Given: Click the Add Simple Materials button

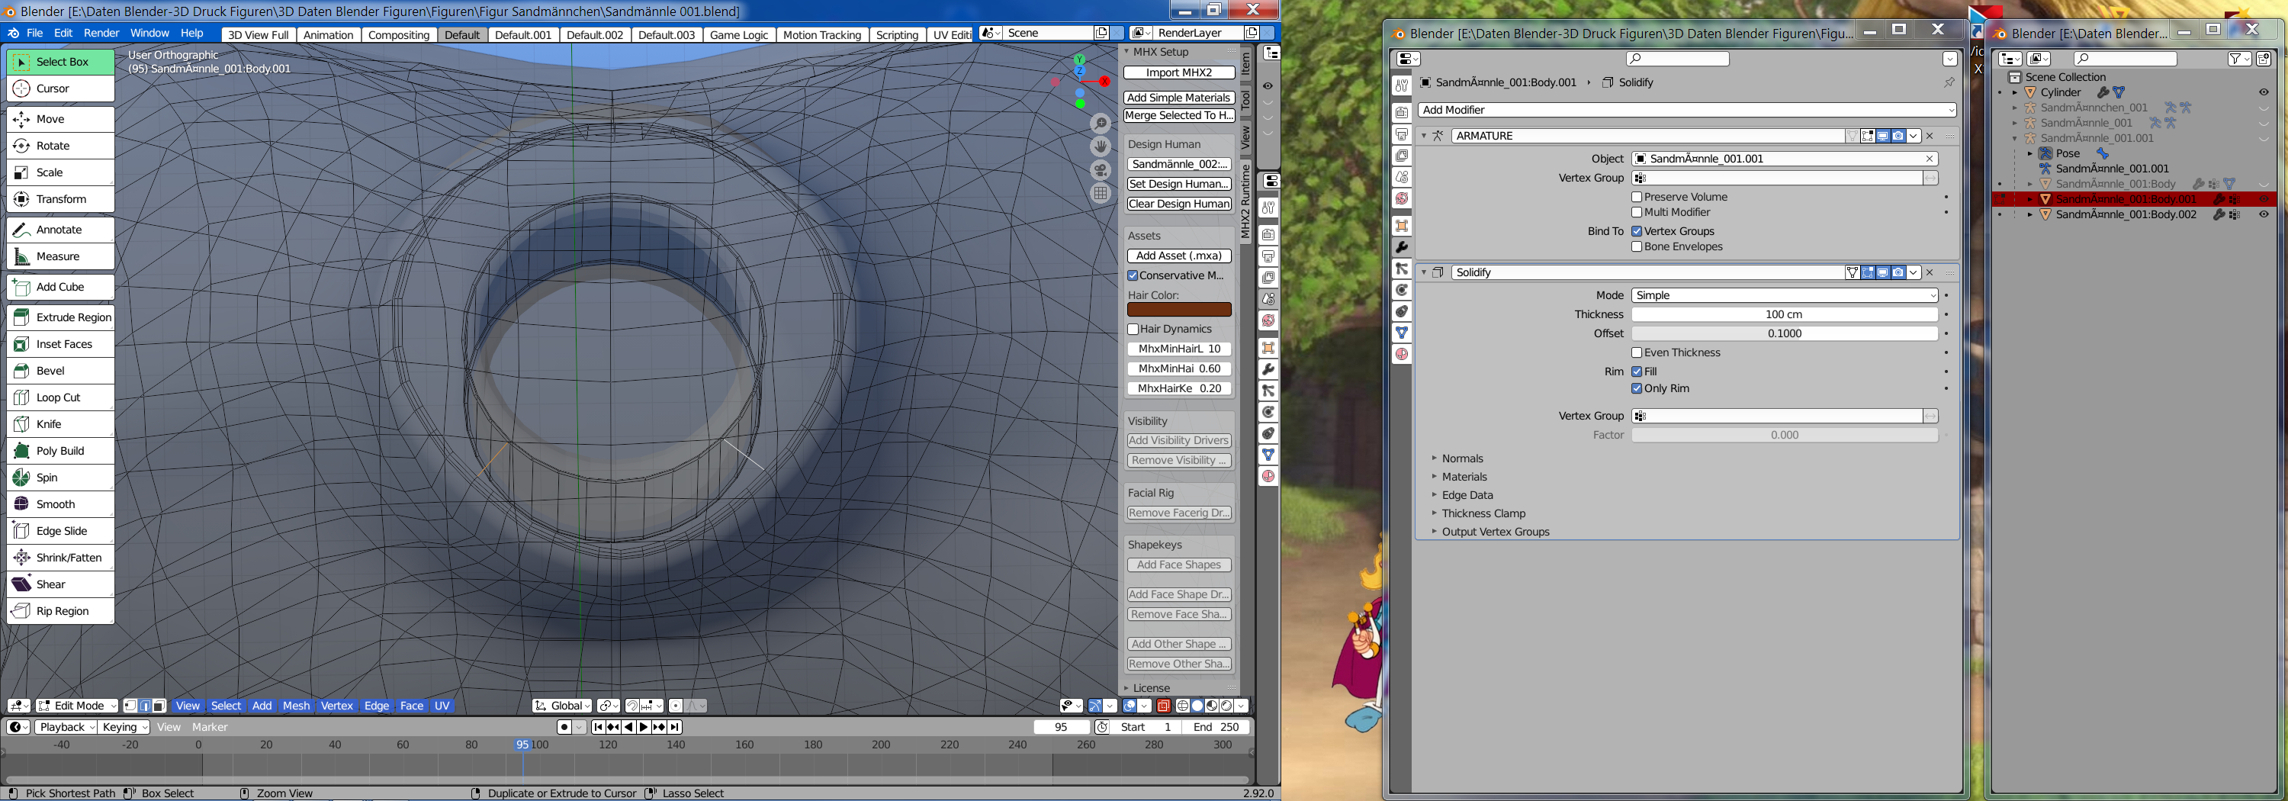Looking at the screenshot, I should pos(1178,98).
